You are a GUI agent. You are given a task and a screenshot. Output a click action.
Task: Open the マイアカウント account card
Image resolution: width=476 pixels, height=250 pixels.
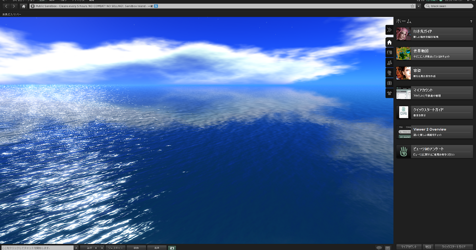pyautogui.click(x=434, y=92)
